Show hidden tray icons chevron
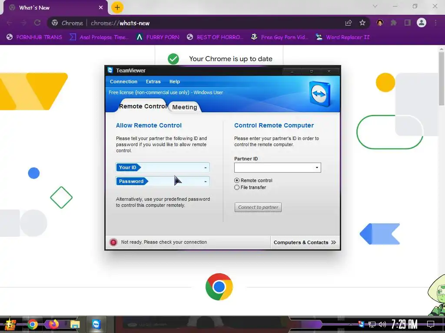The width and height of the screenshot is (445, 333). coord(351,324)
